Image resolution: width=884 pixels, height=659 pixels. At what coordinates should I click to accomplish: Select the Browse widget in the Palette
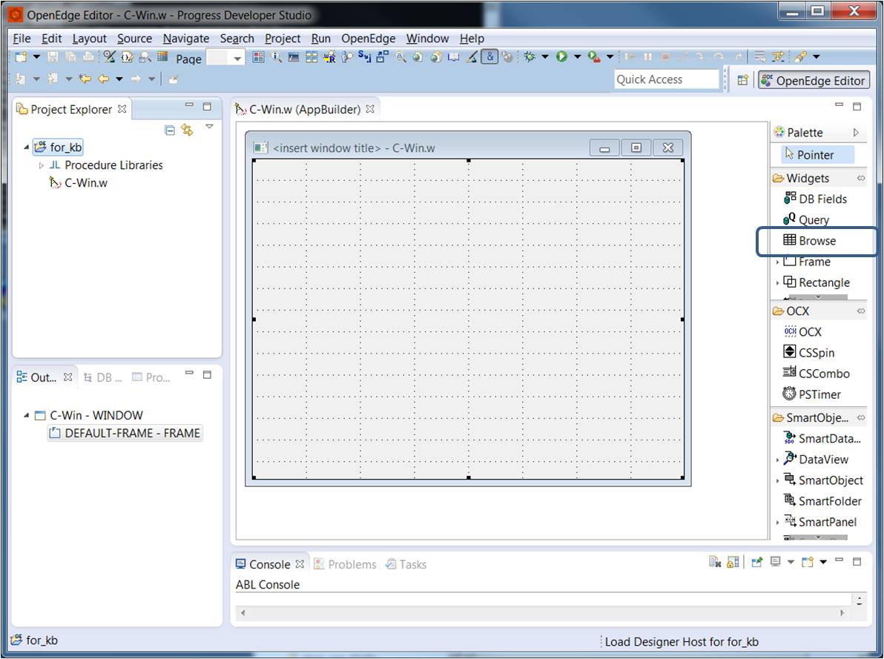(817, 240)
